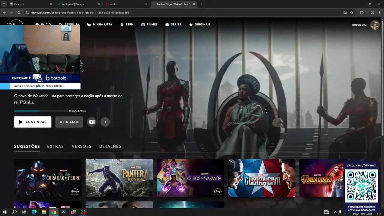Screen dimensions: 384x216
Task: Click the meta de donate bar
Action: [x=40, y=86]
